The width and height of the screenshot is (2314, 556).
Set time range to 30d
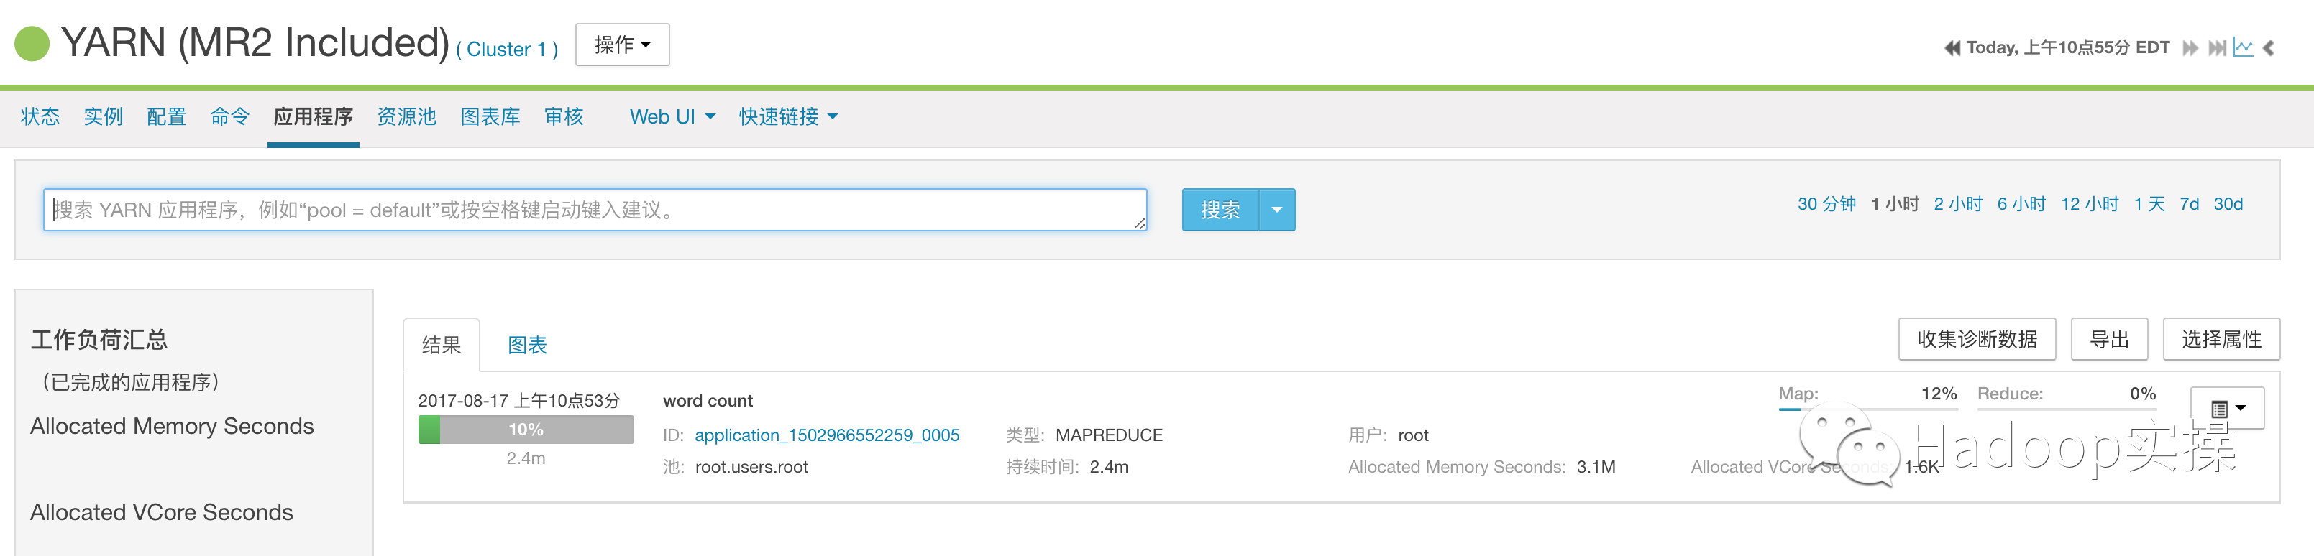coord(2228,203)
